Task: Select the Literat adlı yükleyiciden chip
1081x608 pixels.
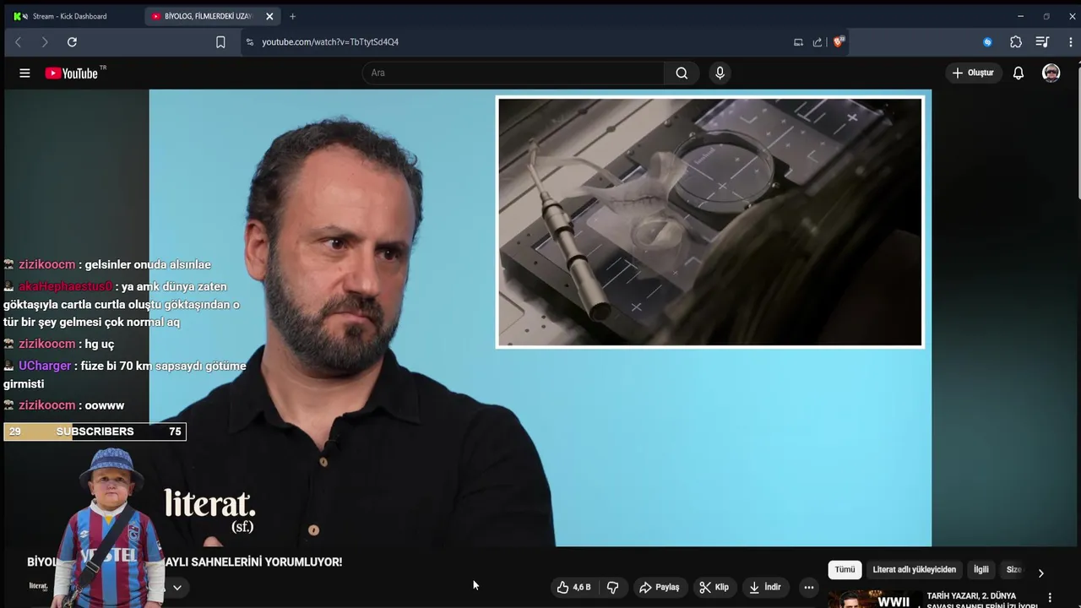Action: coord(915,569)
